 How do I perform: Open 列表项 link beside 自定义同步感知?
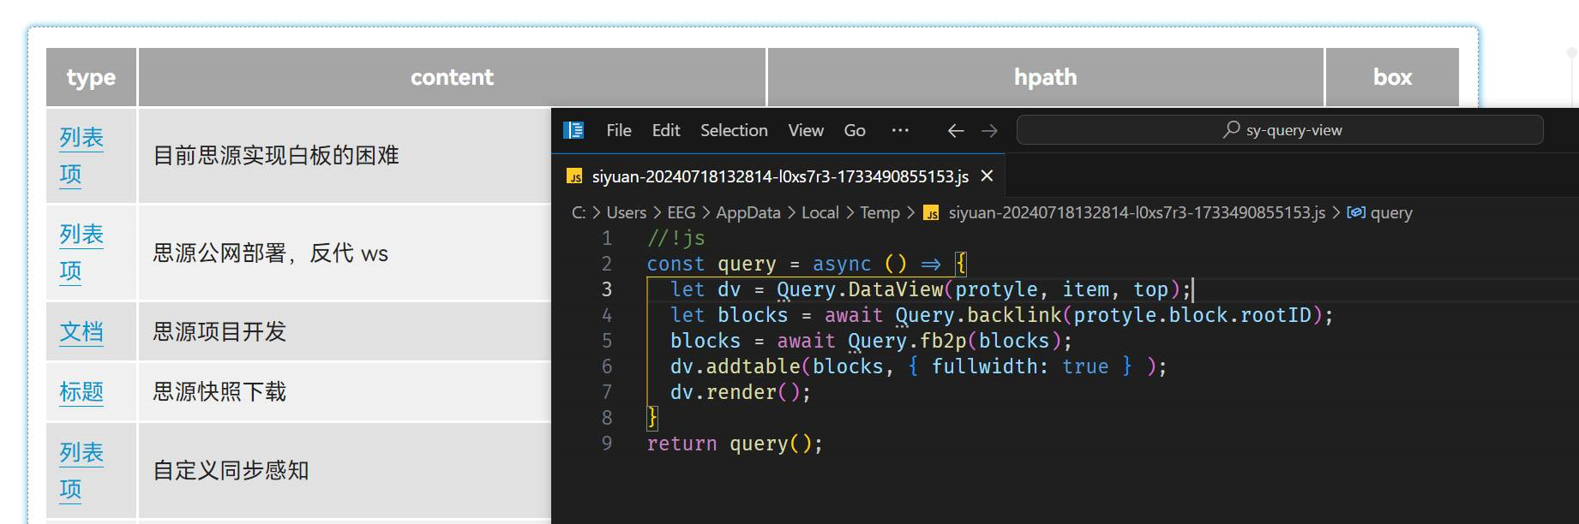[81, 470]
